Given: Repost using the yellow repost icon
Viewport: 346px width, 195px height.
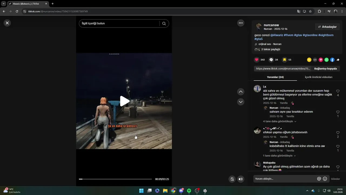Looking at the screenshot, I should click(309, 60).
